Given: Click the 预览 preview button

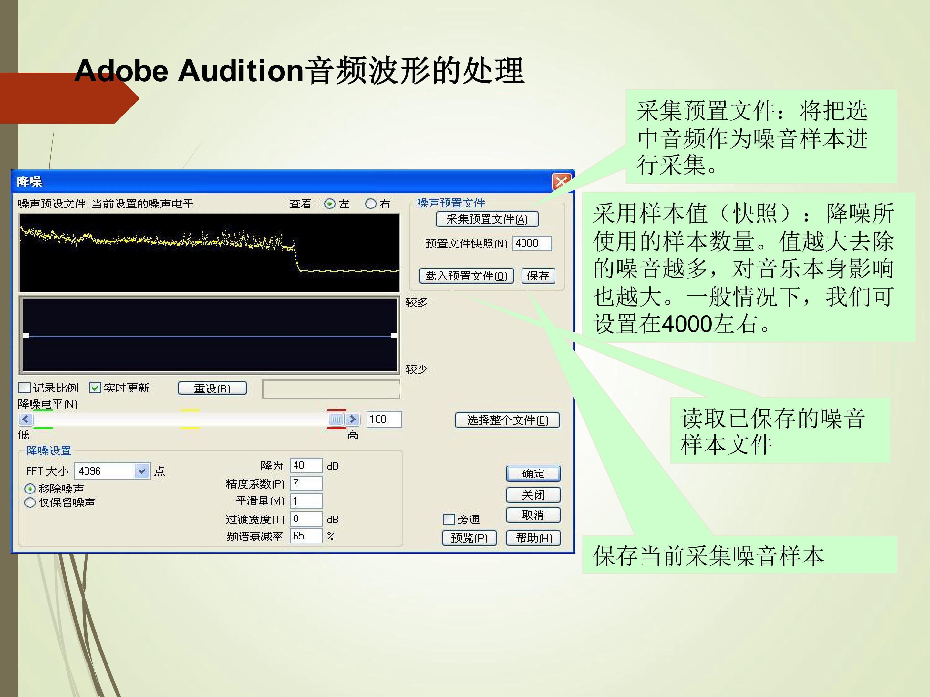Looking at the screenshot, I should pyautogui.click(x=469, y=538).
